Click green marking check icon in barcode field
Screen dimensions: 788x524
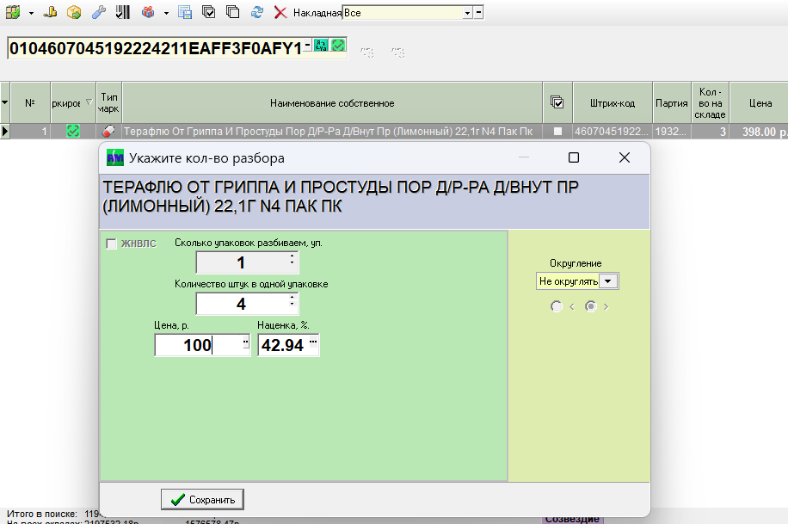pyautogui.click(x=338, y=46)
